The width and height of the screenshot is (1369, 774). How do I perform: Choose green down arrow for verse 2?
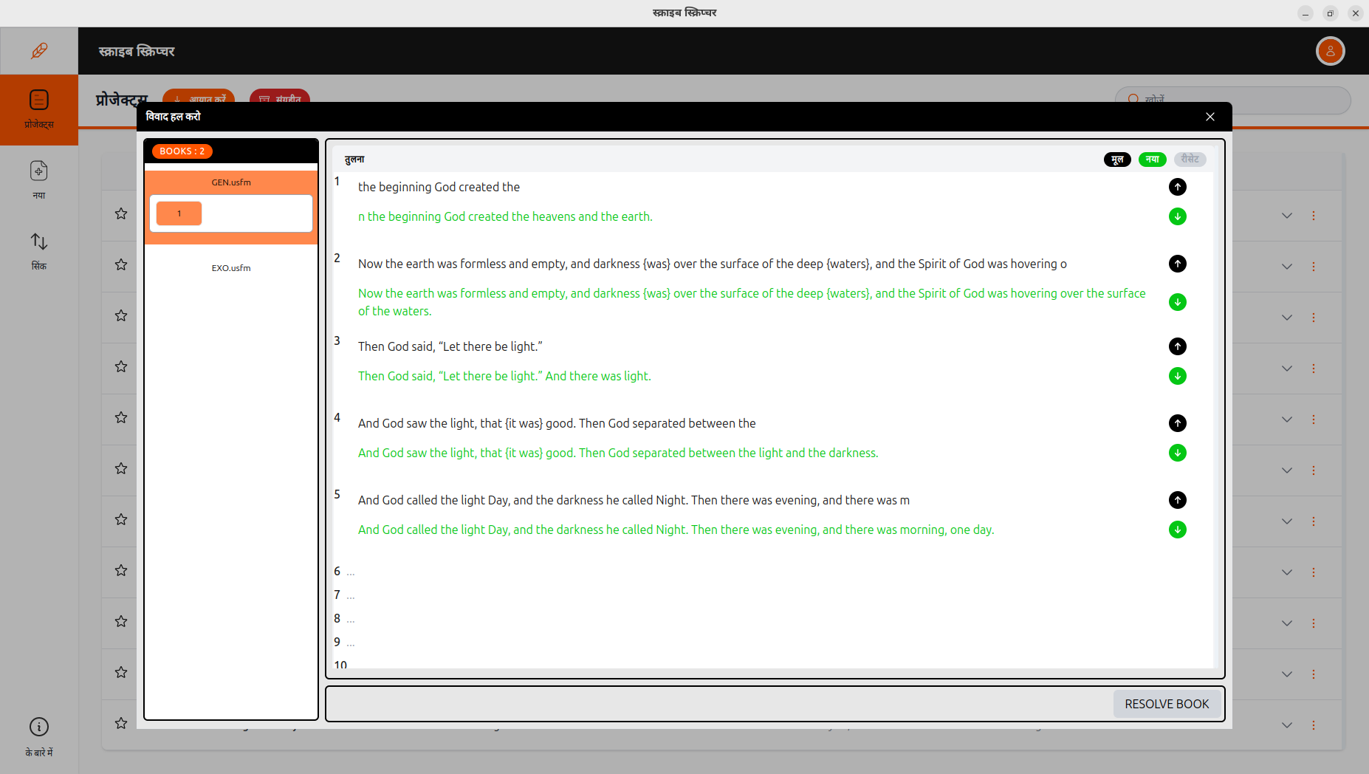pyautogui.click(x=1177, y=302)
